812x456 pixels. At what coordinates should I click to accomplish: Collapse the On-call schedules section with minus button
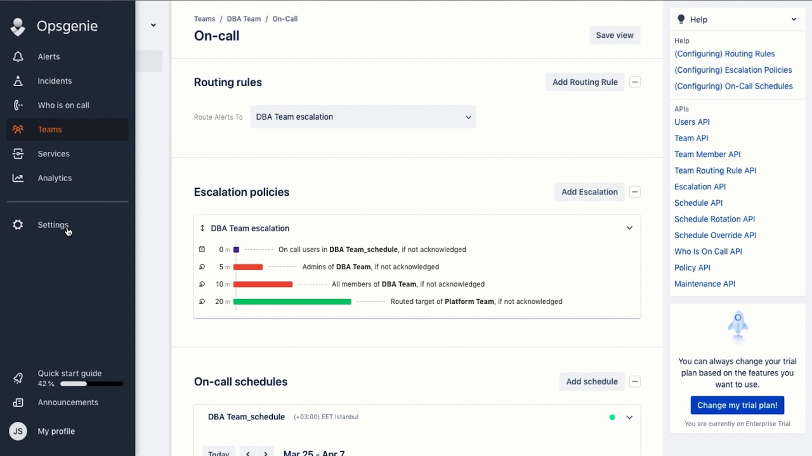click(x=635, y=381)
